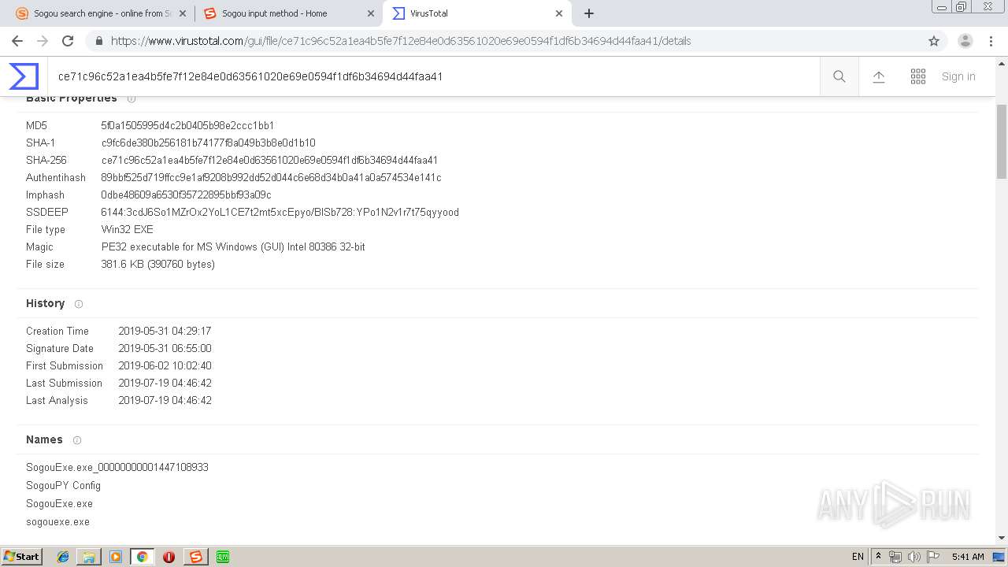Open the Windows Start menu

point(21,557)
